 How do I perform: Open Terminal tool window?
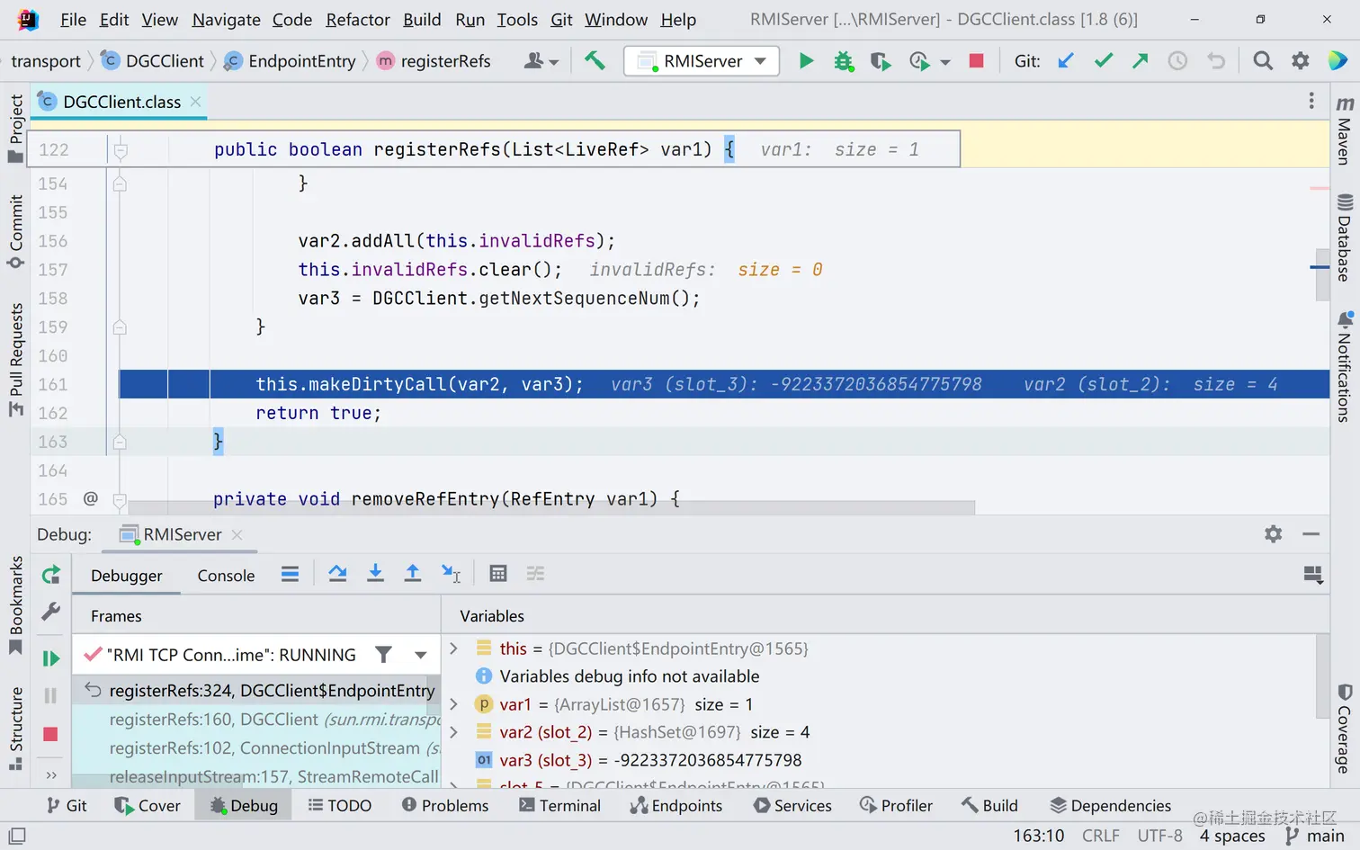[559, 805]
